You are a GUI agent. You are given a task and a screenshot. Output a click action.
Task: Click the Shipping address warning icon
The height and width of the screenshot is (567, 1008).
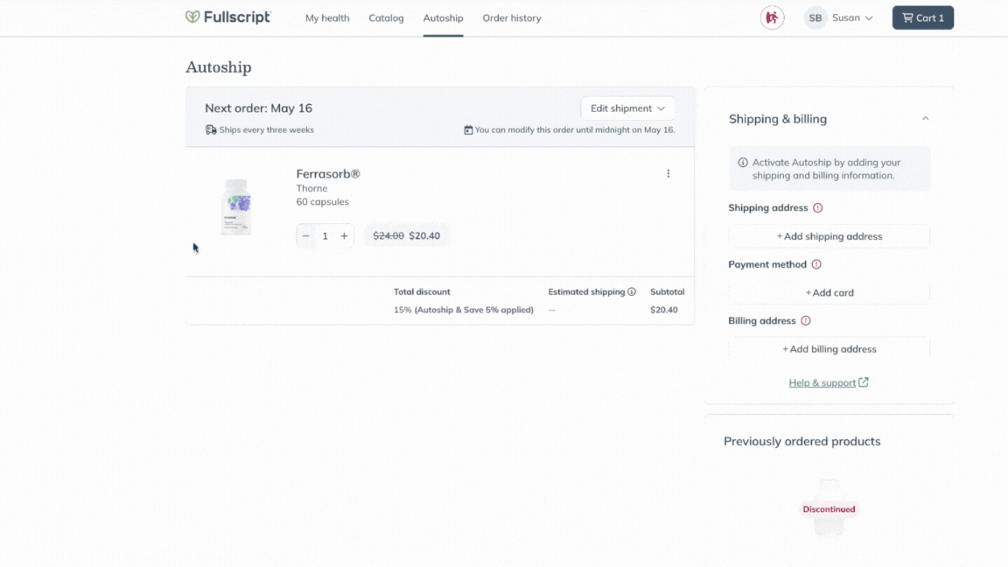tap(818, 207)
